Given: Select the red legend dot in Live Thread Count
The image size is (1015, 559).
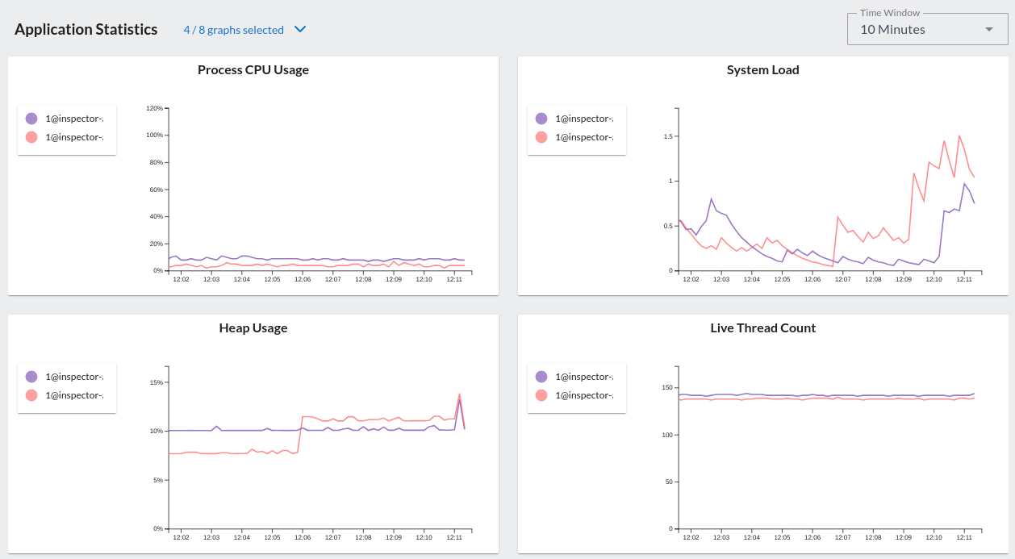Looking at the screenshot, I should coord(542,394).
